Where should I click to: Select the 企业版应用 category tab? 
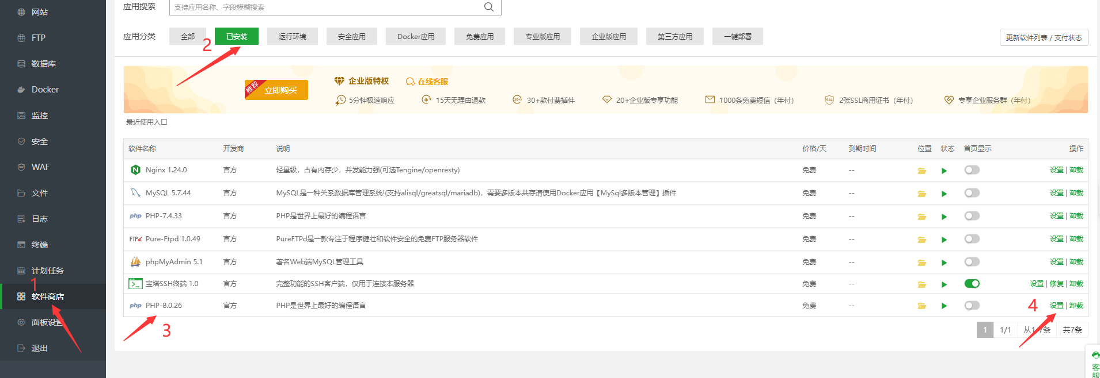(x=609, y=36)
